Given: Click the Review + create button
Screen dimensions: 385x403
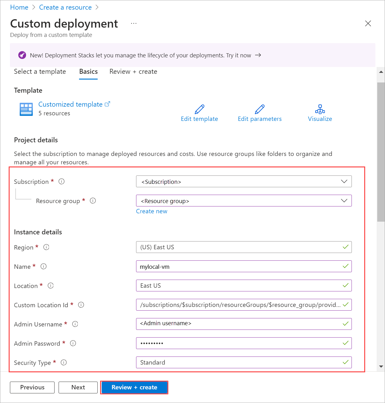Looking at the screenshot, I should [134, 387].
